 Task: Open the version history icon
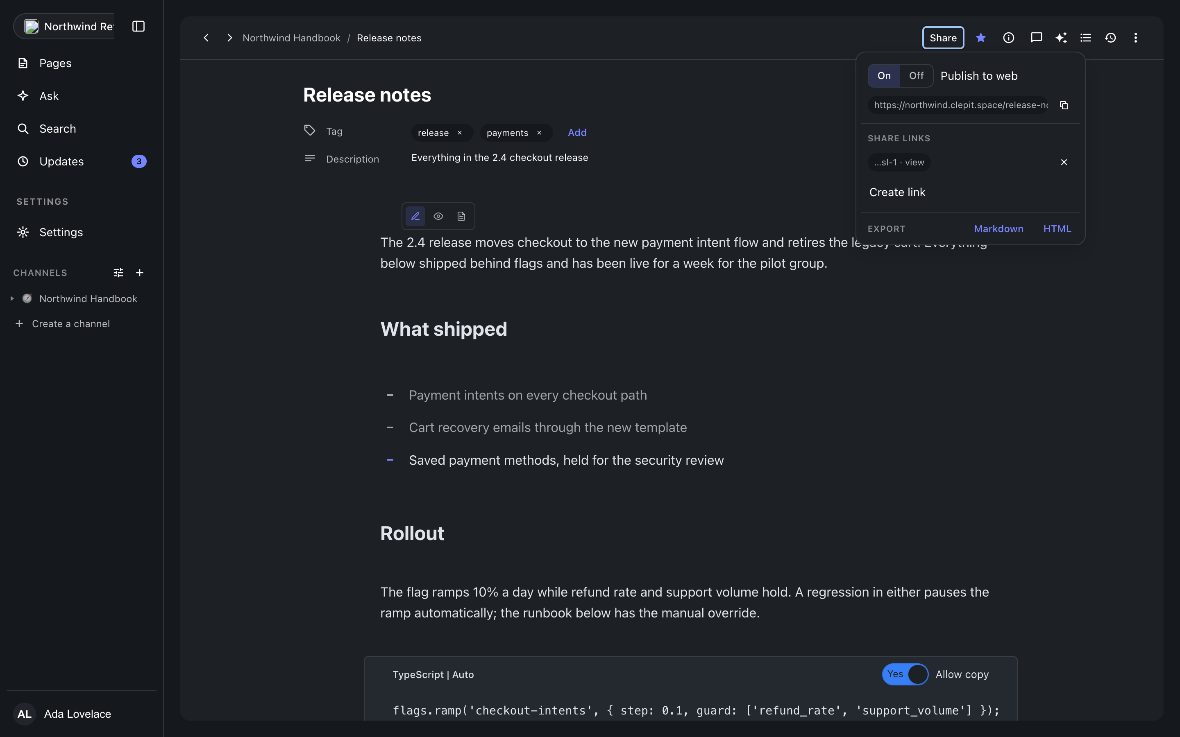1110,38
